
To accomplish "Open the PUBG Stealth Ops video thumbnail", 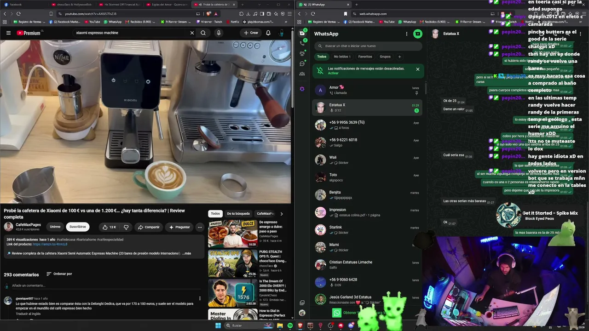I will (x=232, y=263).
